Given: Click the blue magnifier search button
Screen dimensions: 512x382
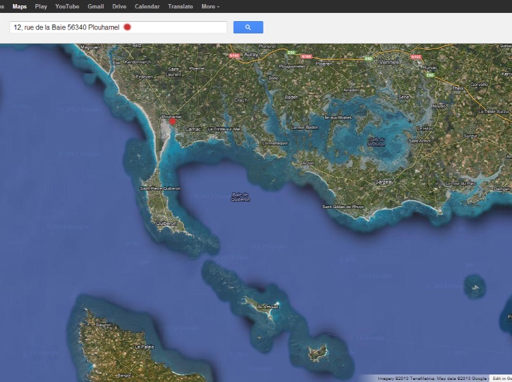Looking at the screenshot, I should [248, 27].
